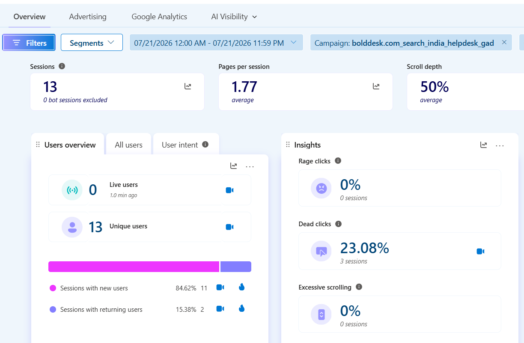View trend chart for Sessions card
This screenshot has height=343, width=524.
(x=188, y=86)
